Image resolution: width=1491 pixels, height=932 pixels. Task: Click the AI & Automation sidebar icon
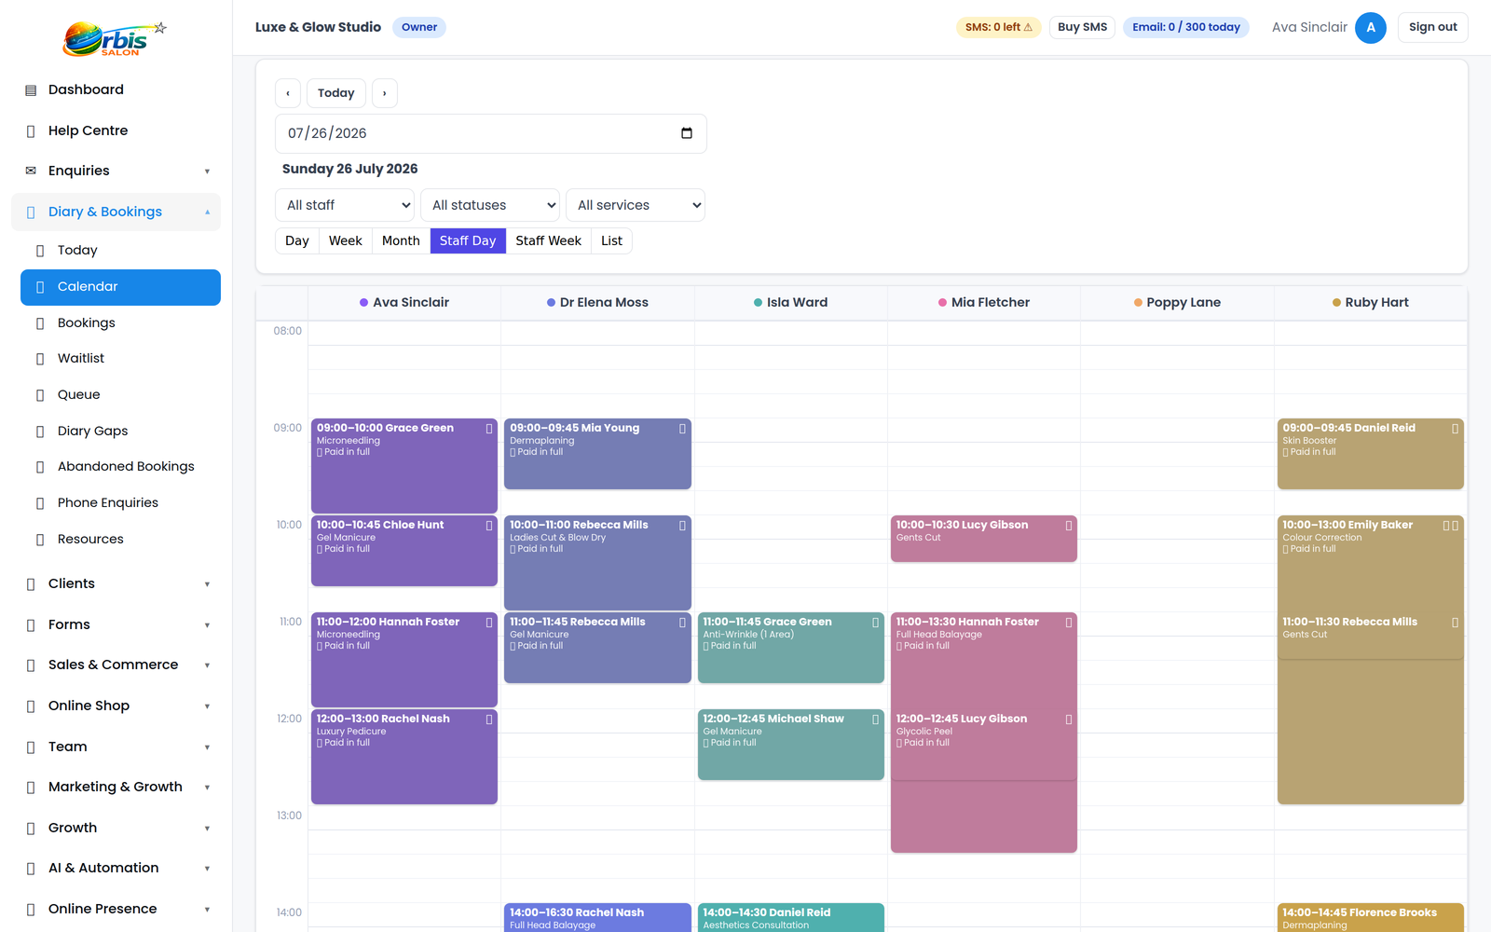click(x=31, y=869)
